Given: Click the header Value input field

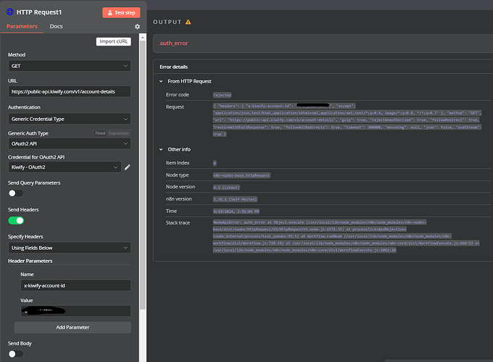Looking at the screenshot, I should [x=75, y=311].
